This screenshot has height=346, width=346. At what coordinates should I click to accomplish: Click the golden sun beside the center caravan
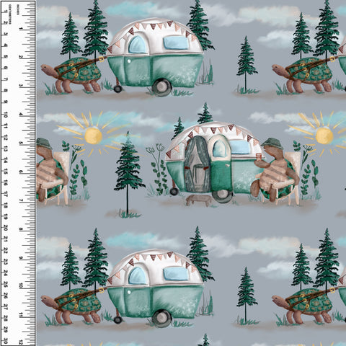93,136
